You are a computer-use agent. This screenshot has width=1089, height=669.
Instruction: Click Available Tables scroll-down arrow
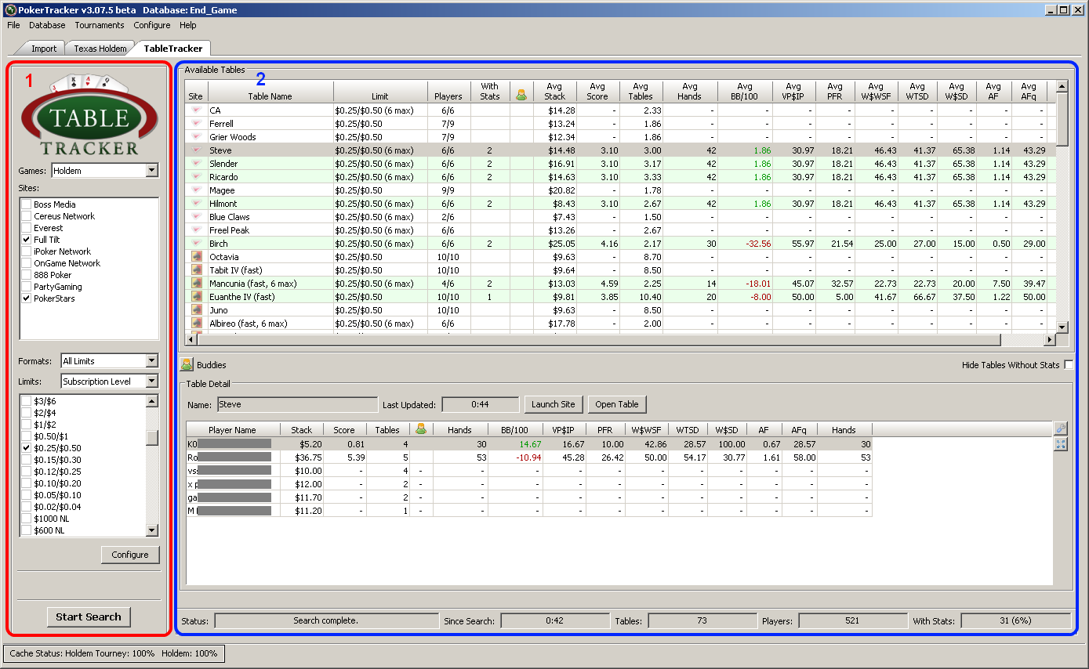pos(1062,327)
